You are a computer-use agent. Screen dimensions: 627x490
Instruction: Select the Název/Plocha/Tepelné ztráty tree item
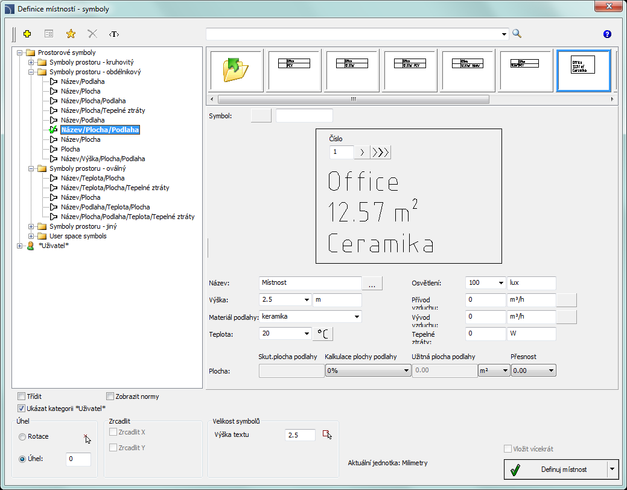tap(103, 110)
